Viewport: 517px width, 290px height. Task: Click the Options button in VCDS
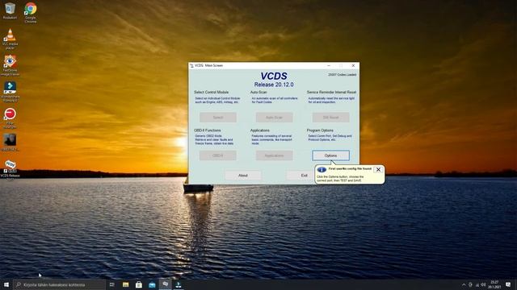click(x=330, y=155)
